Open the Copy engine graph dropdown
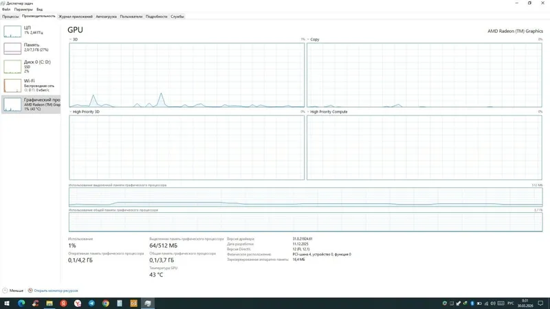Screen dimensions: 550x309 pos(308,40)
